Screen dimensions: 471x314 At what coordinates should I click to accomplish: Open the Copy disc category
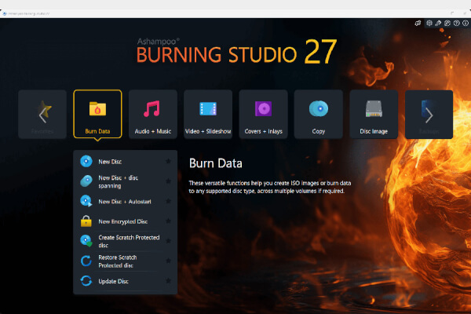click(319, 114)
